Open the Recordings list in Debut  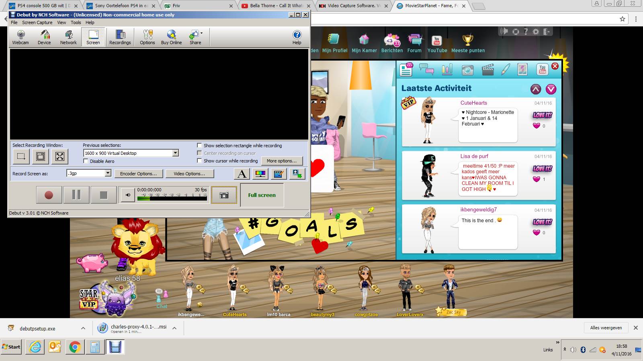[x=120, y=37]
